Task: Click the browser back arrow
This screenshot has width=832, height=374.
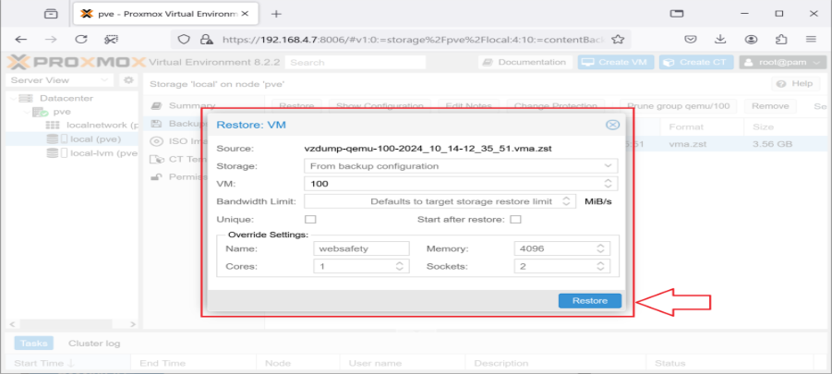Action: tap(21, 40)
